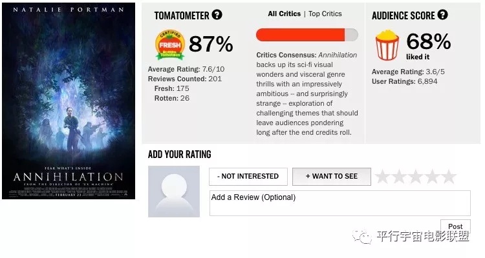Click the user avatar placeholder image
Screen dimensions: 485x258
[x=174, y=192]
